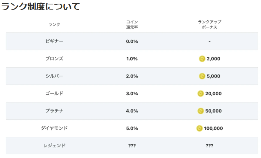The width and height of the screenshot is (261, 158).
Task: Click the 0.0% rate for ビギナー
Action: click(132, 42)
